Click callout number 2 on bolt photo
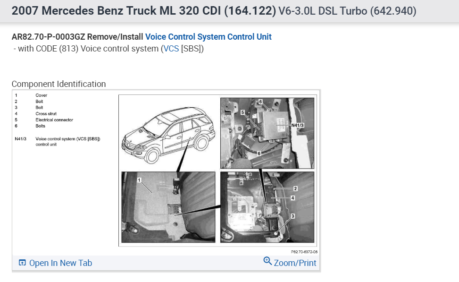 pos(295,188)
